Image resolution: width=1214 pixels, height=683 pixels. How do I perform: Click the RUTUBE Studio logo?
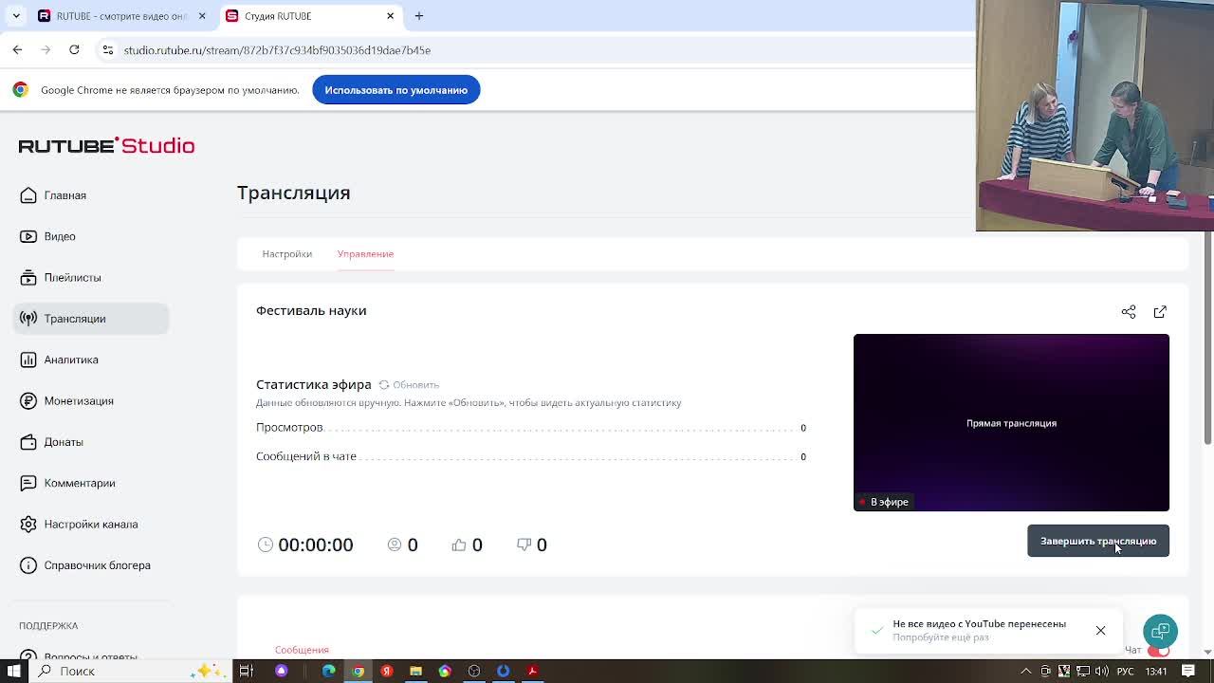pos(106,145)
